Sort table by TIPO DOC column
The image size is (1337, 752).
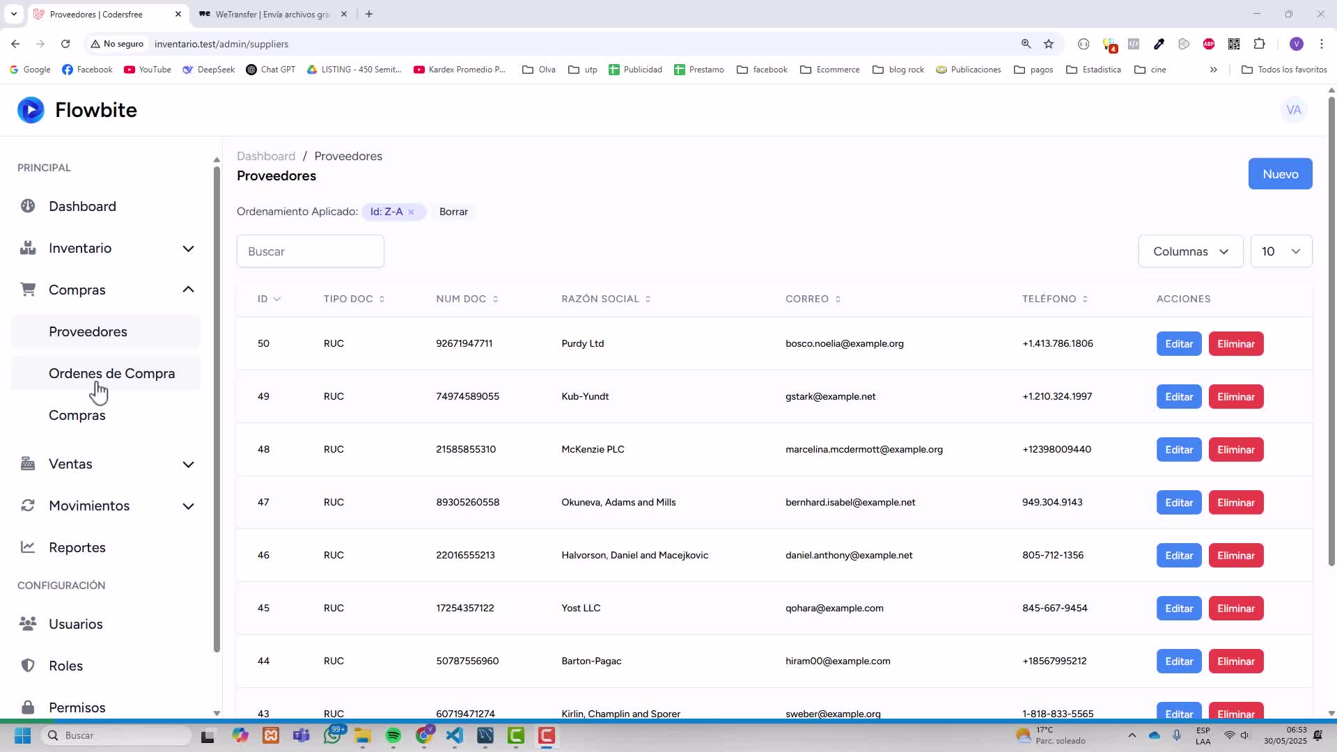coord(354,299)
